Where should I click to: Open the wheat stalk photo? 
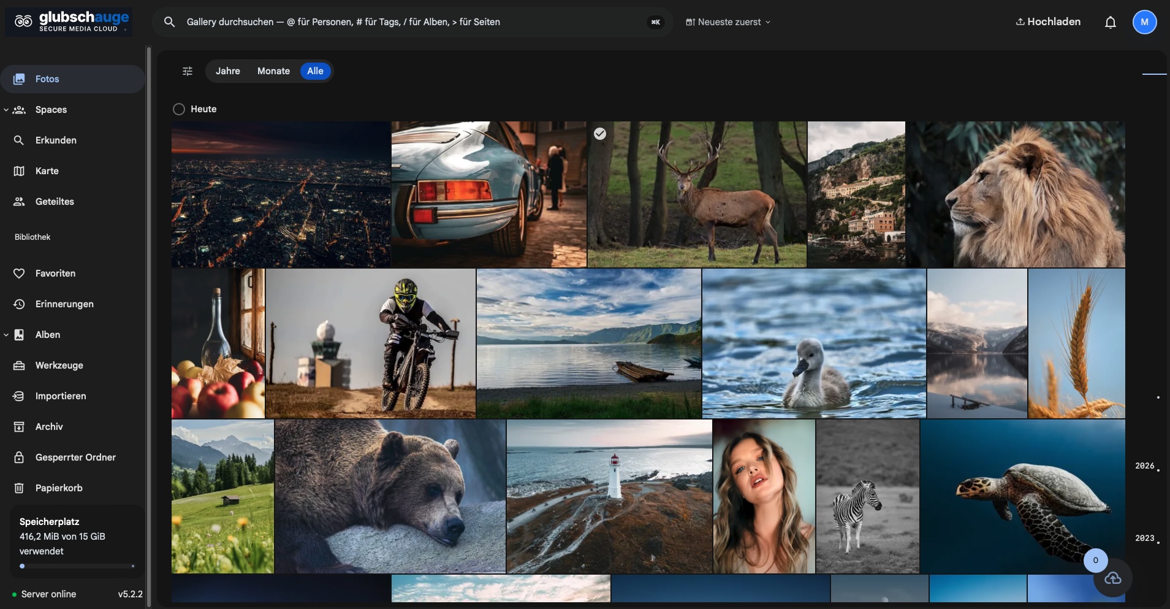click(x=1077, y=343)
